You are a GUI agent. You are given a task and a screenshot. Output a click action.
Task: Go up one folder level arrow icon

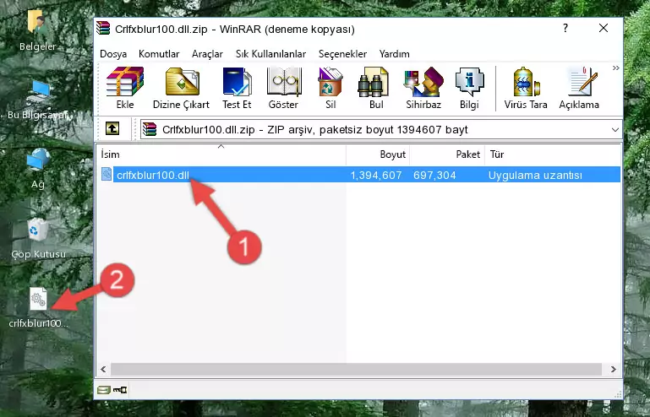coord(112,129)
